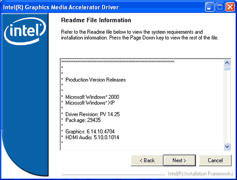The height and width of the screenshot is (180, 237).
Task: Place cursor on Microsoft Windows XP line
Action: [x=90, y=103]
